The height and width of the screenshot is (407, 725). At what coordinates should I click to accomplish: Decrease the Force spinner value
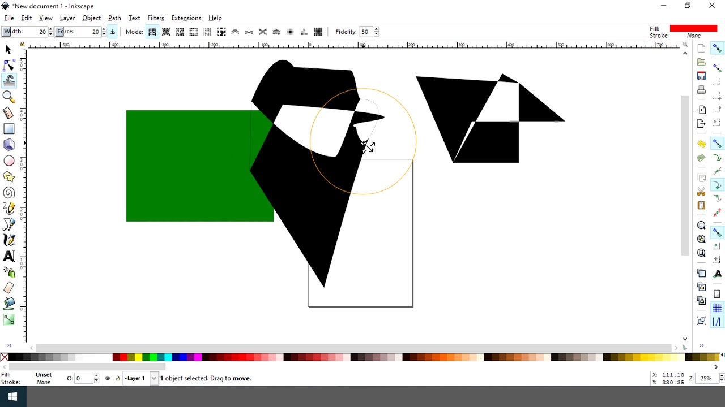coord(104,34)
